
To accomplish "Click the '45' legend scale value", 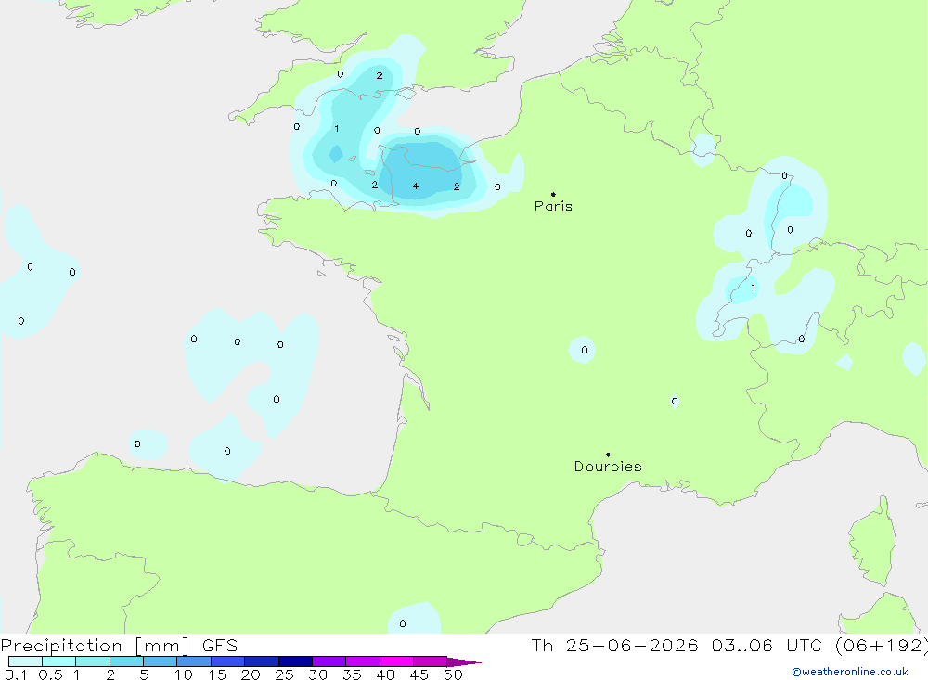I will click(x=419, y=674).
